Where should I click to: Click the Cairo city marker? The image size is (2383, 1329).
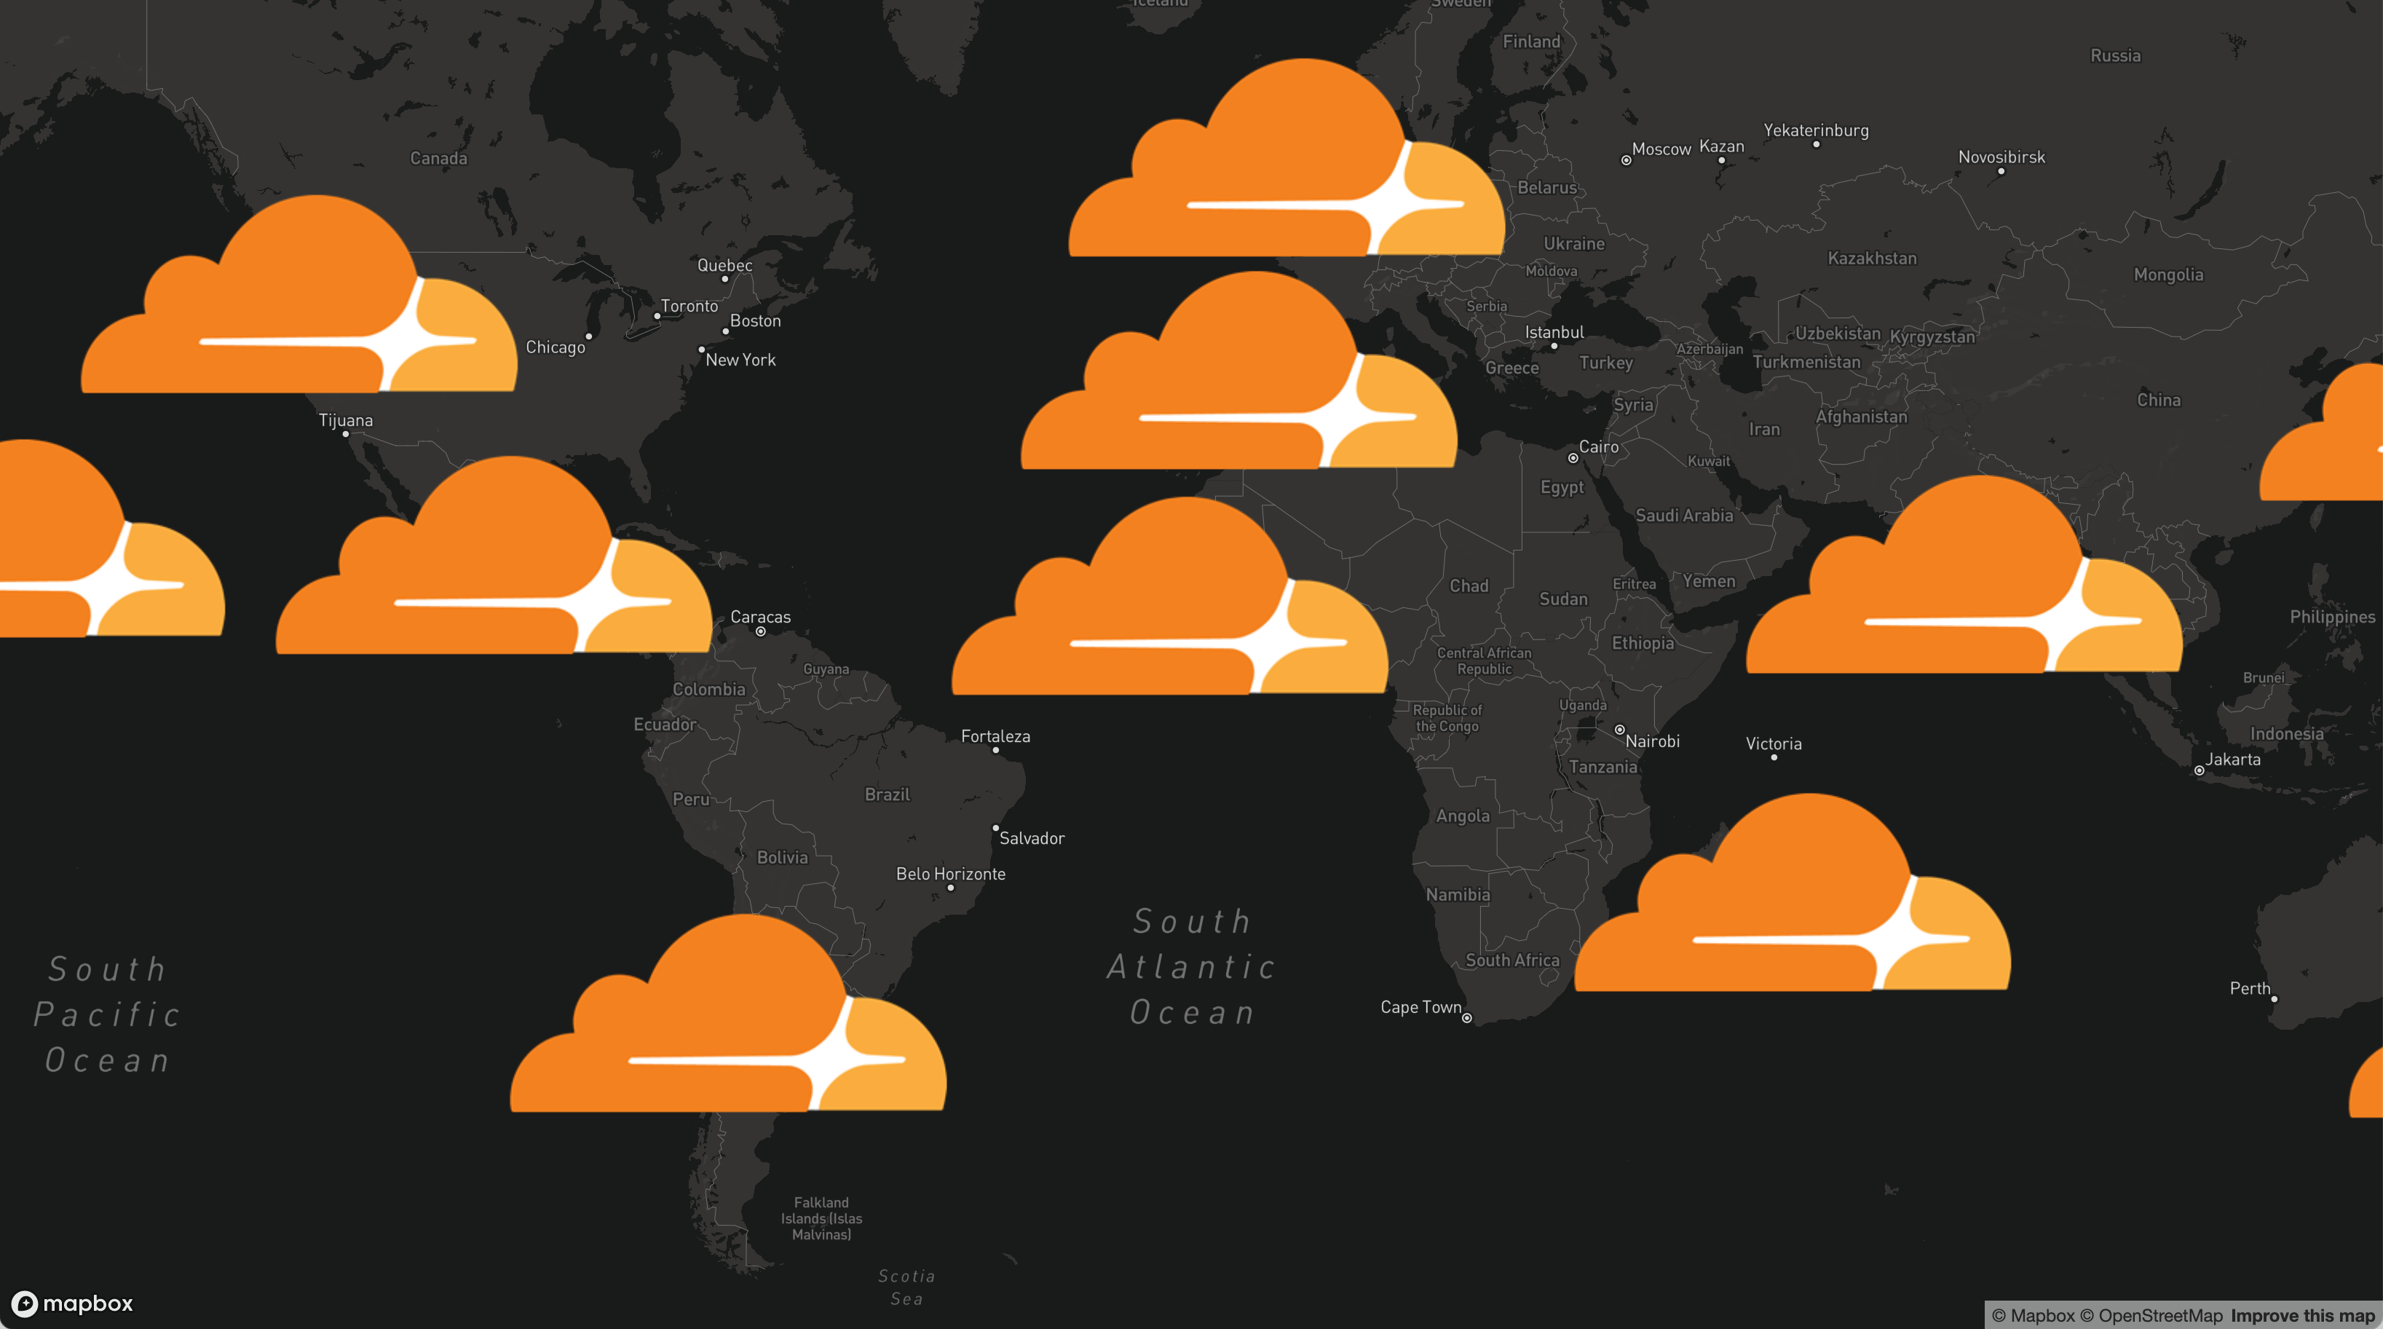(1573, 458)
